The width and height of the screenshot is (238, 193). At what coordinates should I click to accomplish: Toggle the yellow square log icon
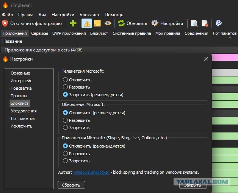click(97, 23)
